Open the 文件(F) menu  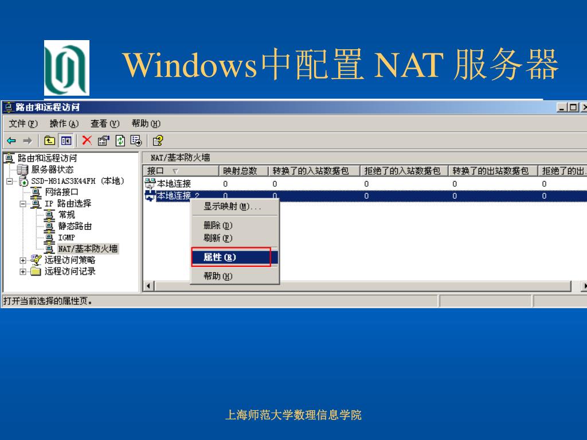click(23, 124)
